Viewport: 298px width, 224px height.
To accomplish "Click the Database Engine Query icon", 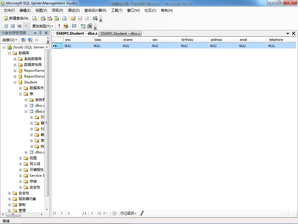I will (x=35, y=18).
